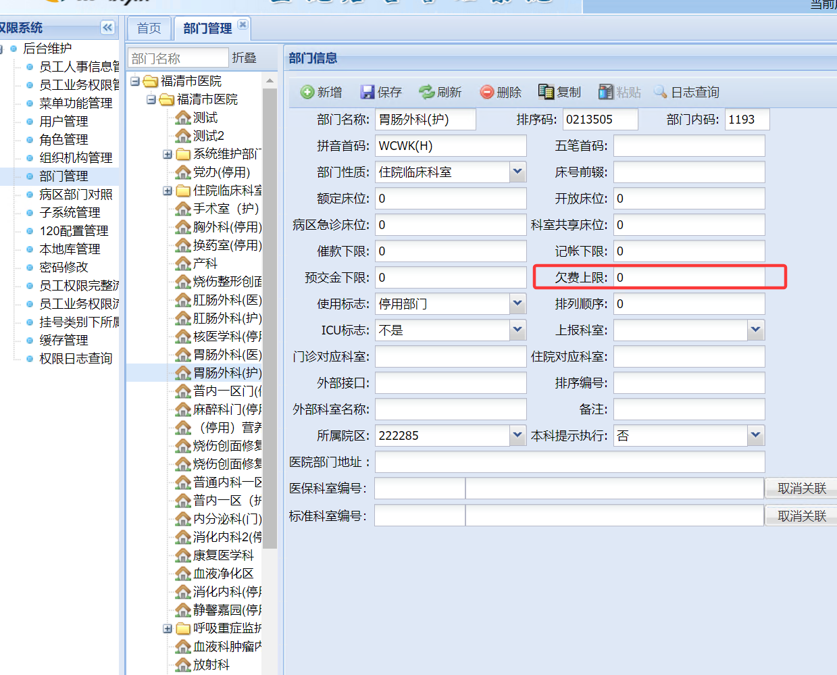Screen dimensions: 837x675
Task: Click the 拼音首码 input field
Action: pos(451,145)
